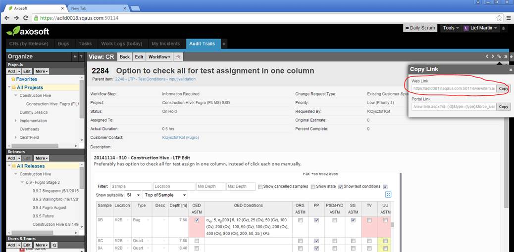Toggle the Show state checkbox
Image resolution: width=514 pixels, height=252 pixels.
pyautogui.click(x=312, y=187)
